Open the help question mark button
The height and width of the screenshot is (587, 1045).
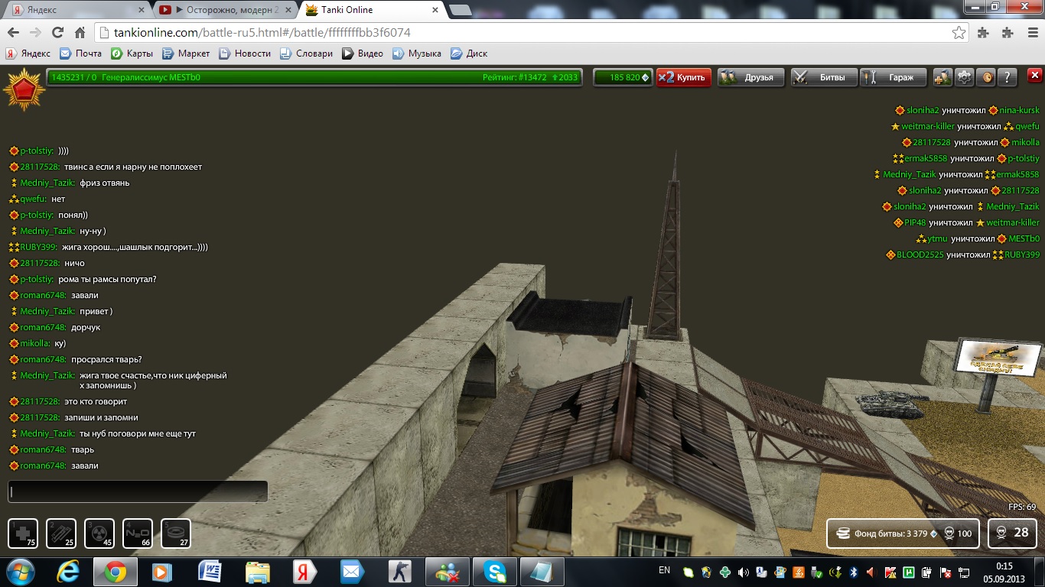coord(1008,77)
